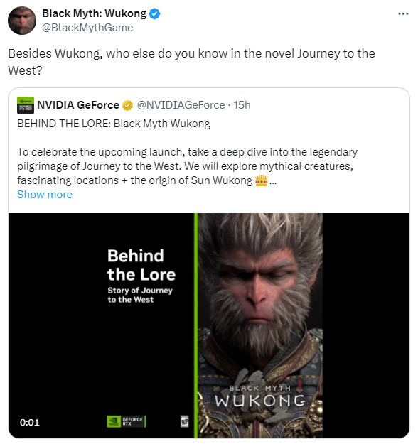Click the RP rating icon in video
Image resolution: width=418 pixels, height=444 pixels.
point(185,421)
